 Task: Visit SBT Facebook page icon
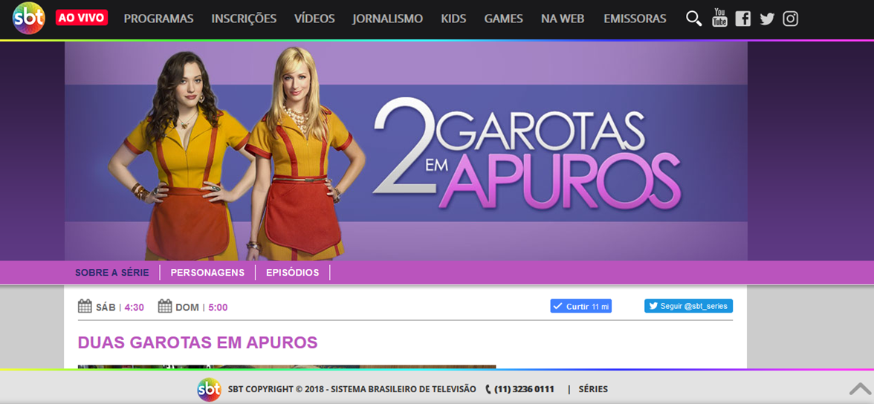(x=743, y=19)
